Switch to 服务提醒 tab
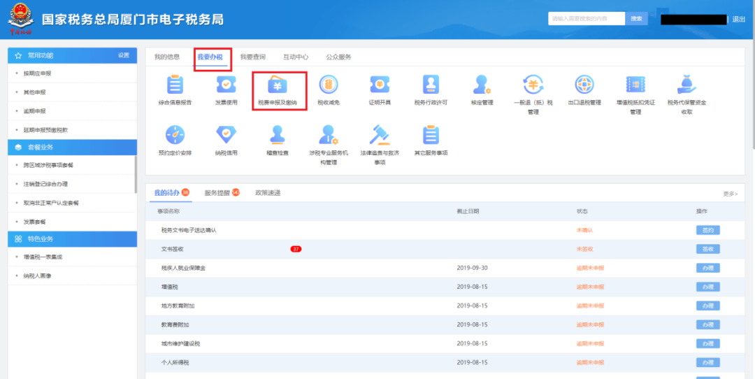This screenshot has height=379, width=755. point(217,192)
